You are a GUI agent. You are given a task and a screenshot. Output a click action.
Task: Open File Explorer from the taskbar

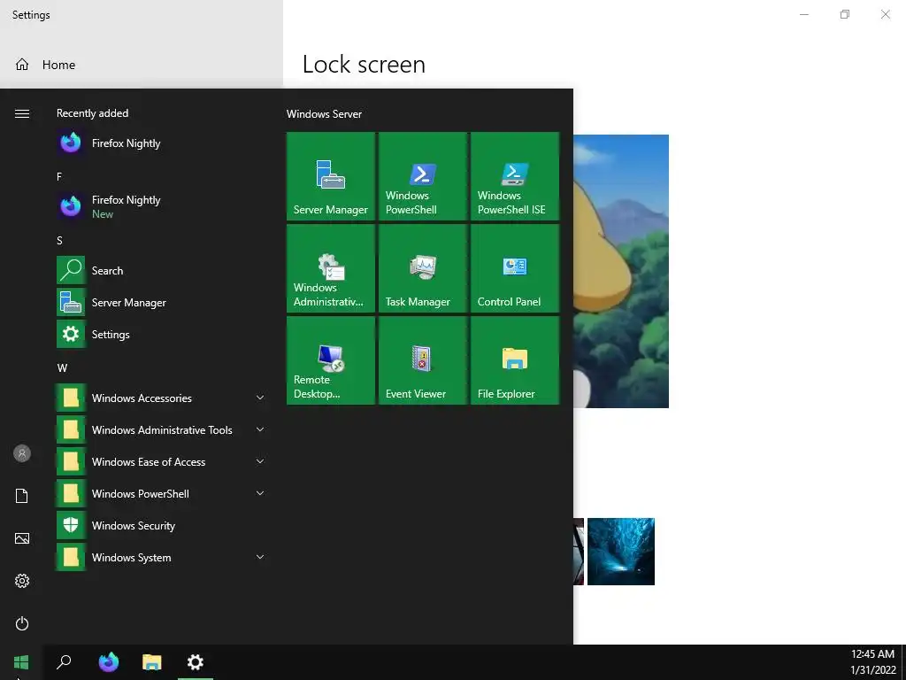[x=152, y=662]
